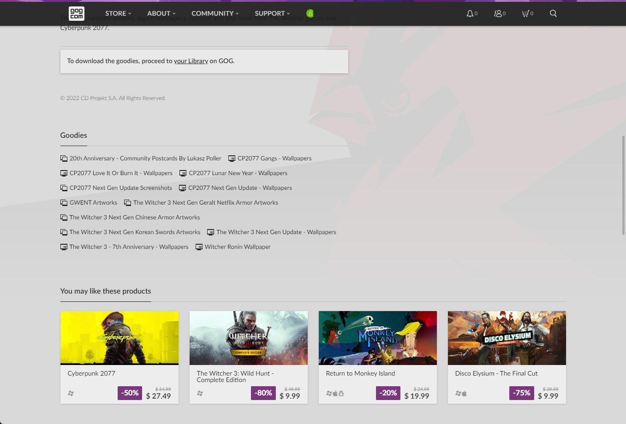Screen dimensions: 626x424
Task: Click the icon beside 7th Anniversary Wallpapers
Action: pyautogui.click(x=64, y=247)
